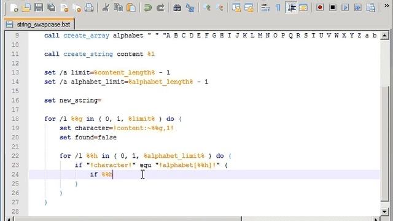The height and width of the screenshot is (221, 393).
Task: Copy selection using the Copy icon
Action: [x=118, y=8]
